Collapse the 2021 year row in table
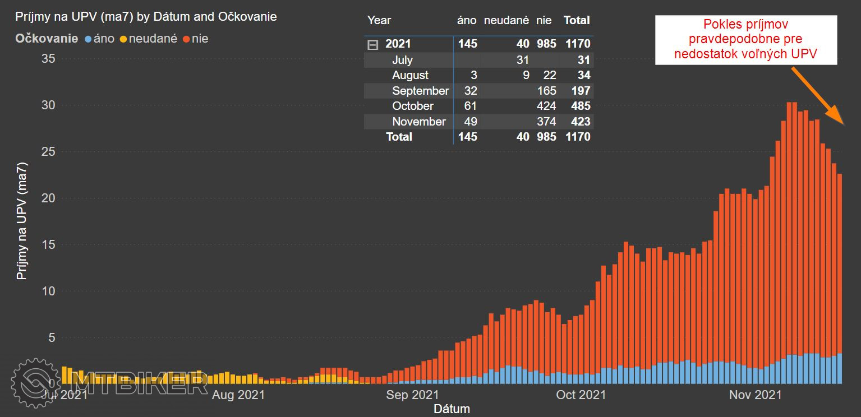This screenshot has height=417, width=861. pyautogui.click(x=372, y=45)
